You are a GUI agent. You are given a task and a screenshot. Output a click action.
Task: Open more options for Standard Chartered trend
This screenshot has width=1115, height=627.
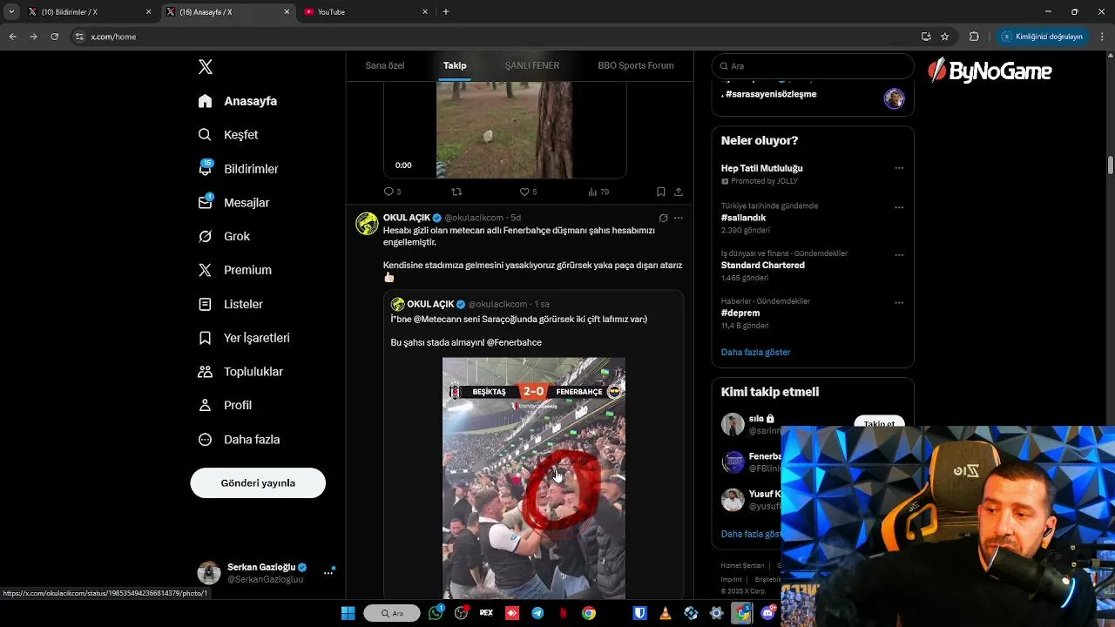point(899,255)
